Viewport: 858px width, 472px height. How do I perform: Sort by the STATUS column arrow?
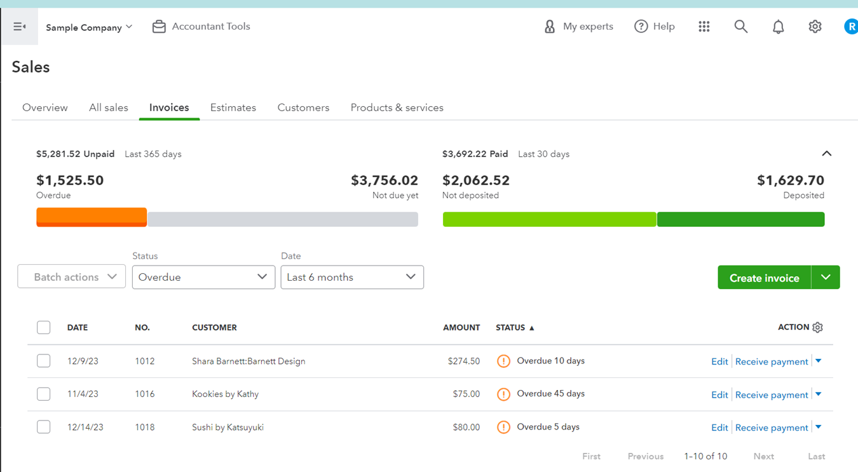pyautogui.click(x=532, y=328)
